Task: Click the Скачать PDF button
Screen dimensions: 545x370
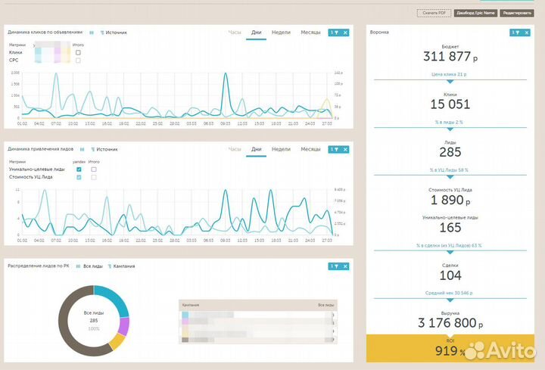Action: [x=434, y=13]
